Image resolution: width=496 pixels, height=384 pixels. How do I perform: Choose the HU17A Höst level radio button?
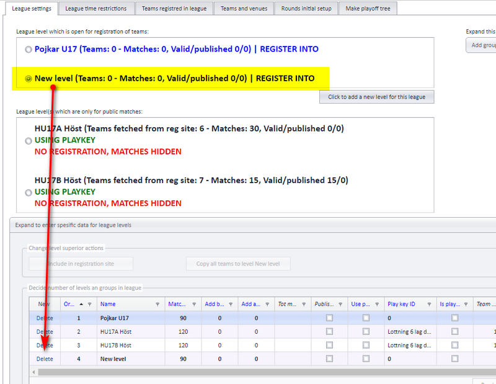[29, 141]
